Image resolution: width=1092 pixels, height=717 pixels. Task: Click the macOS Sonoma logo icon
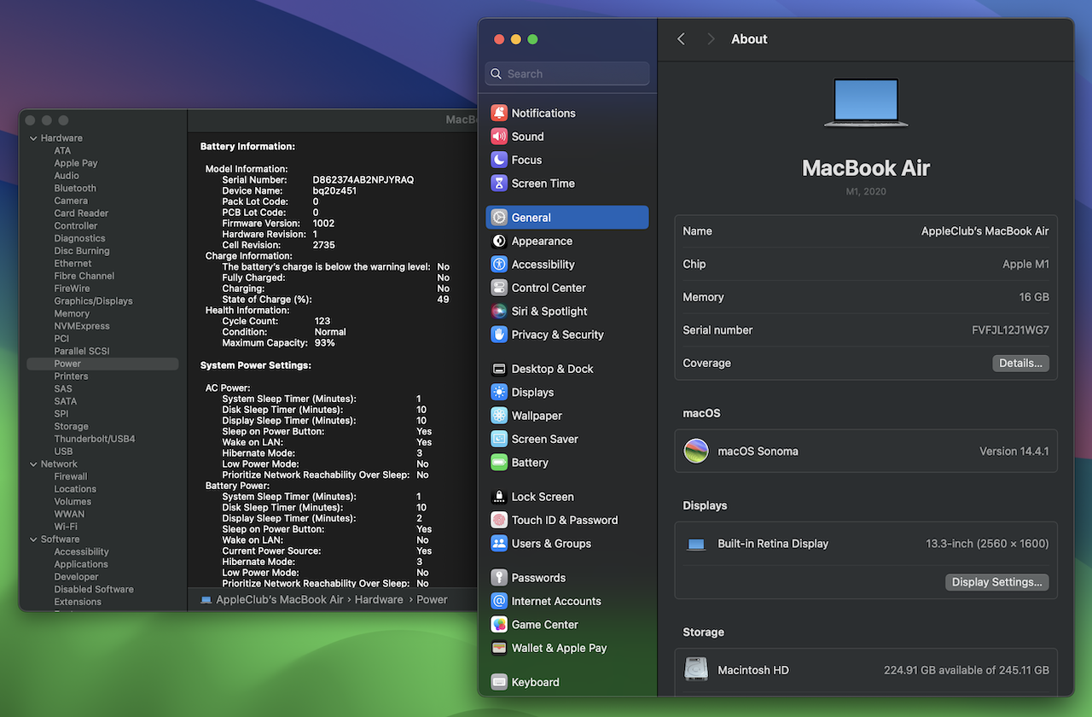[x=696, y=451]
